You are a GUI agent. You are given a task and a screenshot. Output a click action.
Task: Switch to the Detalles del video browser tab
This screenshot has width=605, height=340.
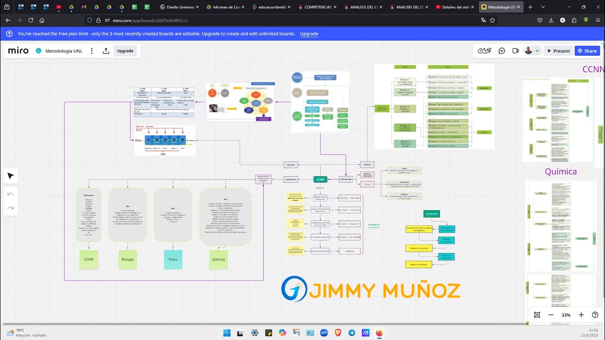456,7
